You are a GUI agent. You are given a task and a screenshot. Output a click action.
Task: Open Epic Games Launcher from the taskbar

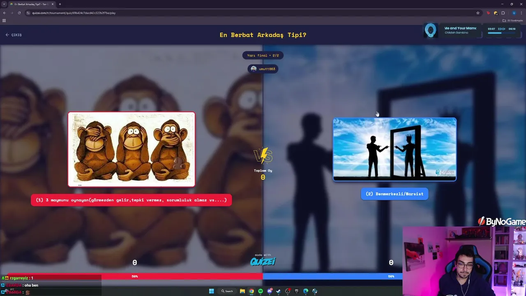click(297, 291)
